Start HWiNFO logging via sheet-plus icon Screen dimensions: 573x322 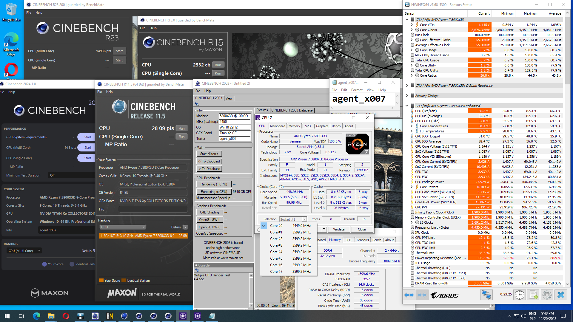[533, 295]
